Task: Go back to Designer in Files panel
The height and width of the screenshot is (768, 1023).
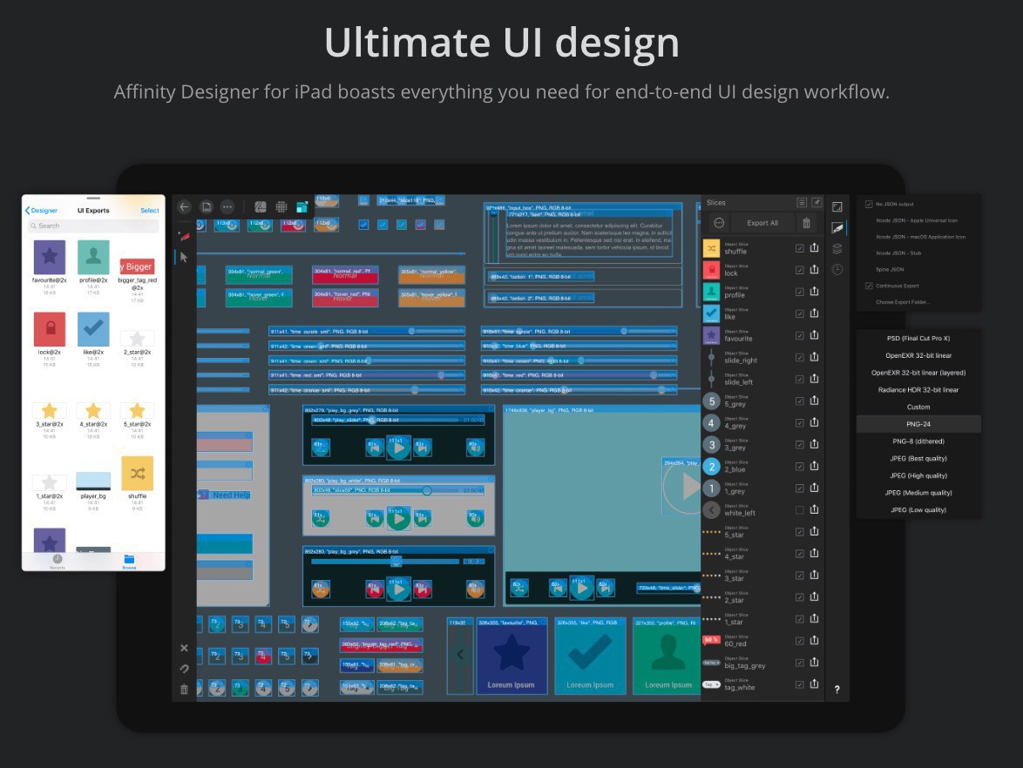Action: [x=41, y=211]
